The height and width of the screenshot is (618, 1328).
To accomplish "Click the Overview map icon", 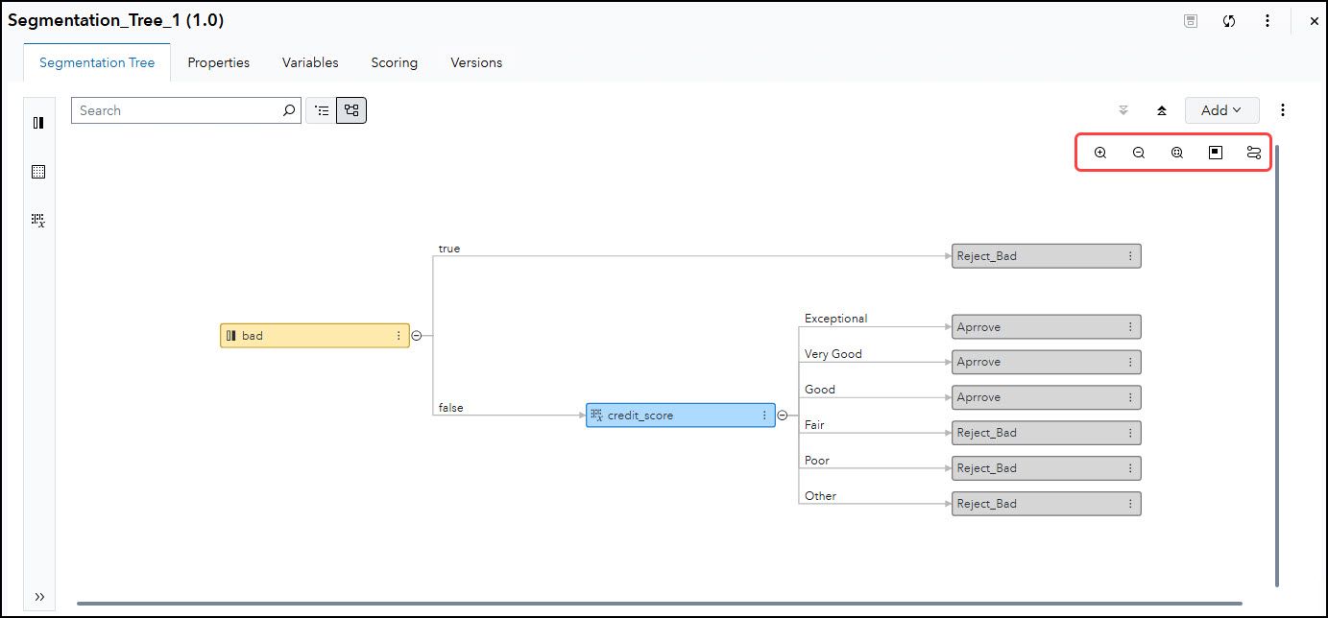I will (1215, 152).
